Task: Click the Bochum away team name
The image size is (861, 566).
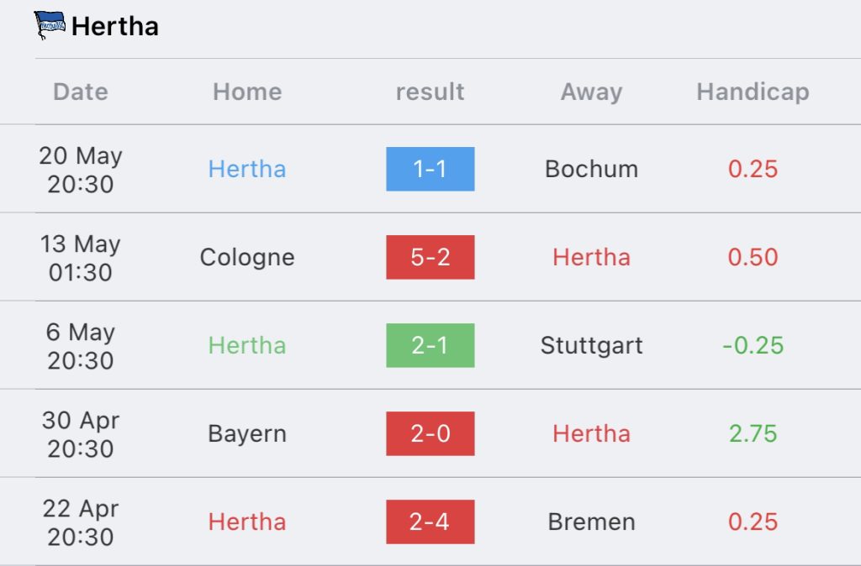Action: 591,169
